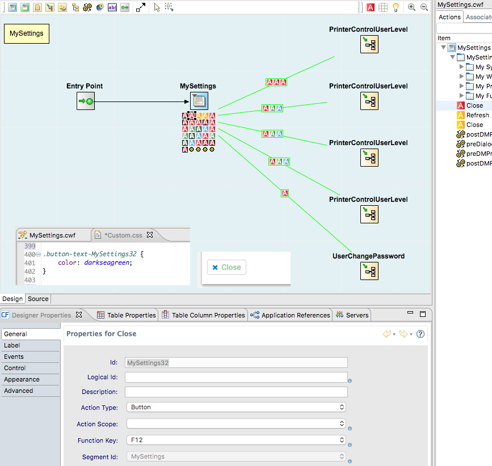Activate the pointer selection tool
492x466 pixels.
pos(157,7)
